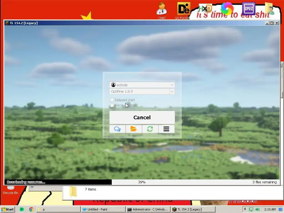
Task: Click the '3 files remaining' status text
Action: click(x=264, y=182)
